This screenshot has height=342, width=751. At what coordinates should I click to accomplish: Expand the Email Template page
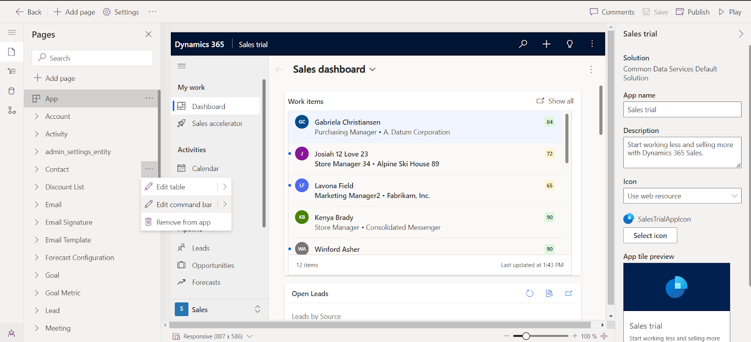(37, 240)
